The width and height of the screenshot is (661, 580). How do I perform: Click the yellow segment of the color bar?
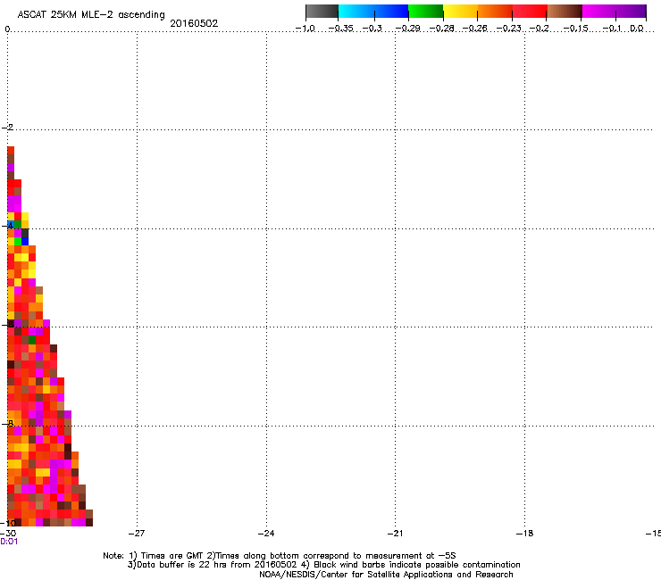[x=460, y=12]
